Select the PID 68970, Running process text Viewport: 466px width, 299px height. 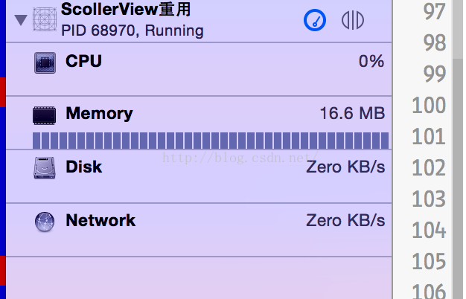pyautogui.click(x=133, y=30)
